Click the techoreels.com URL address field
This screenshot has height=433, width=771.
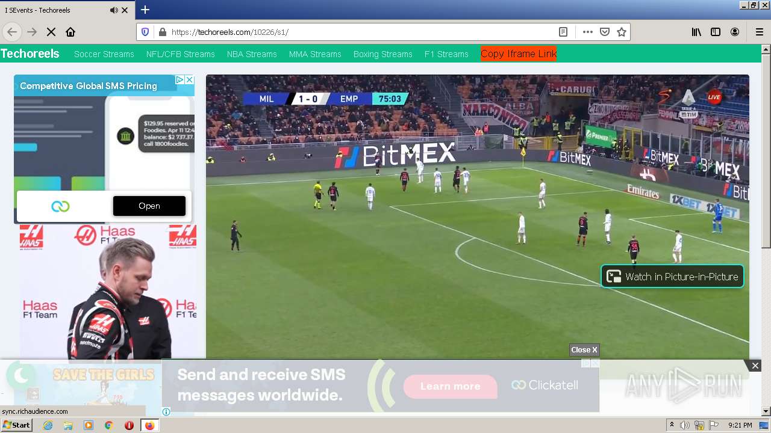point(361,32)
